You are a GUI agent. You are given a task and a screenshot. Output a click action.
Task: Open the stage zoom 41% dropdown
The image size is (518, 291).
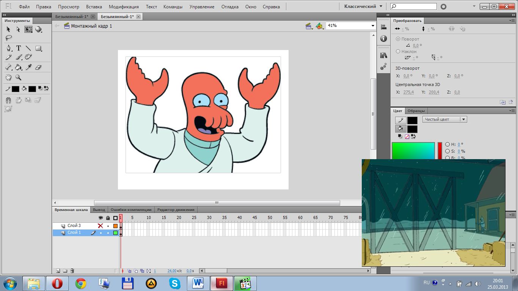point(373,25)
